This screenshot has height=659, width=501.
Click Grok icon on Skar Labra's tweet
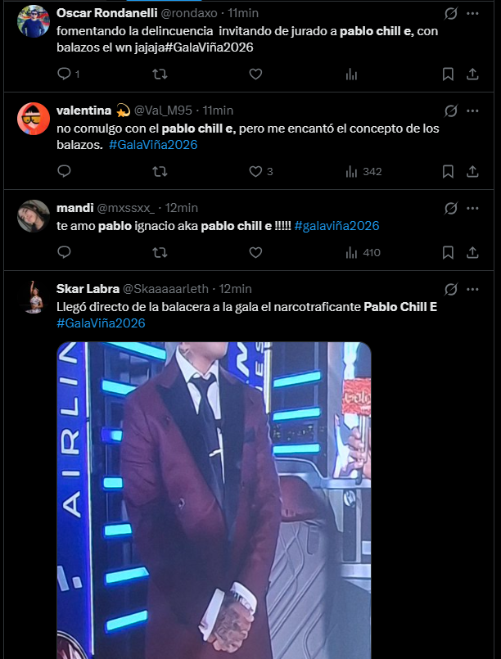point(450,289)
